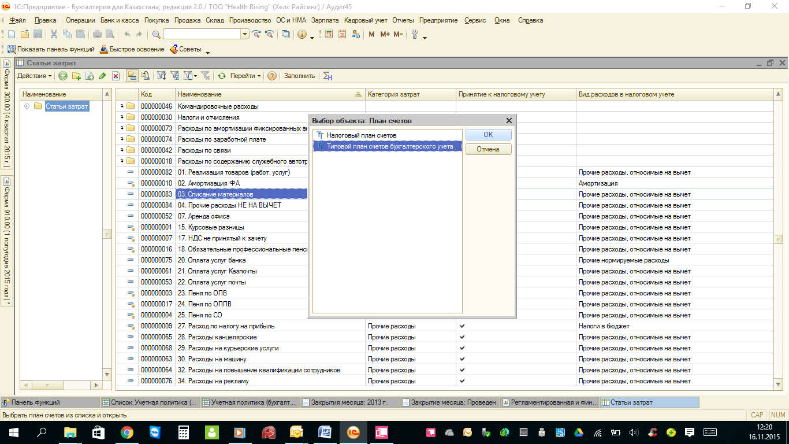This screenshot has height=444, width=789.
Task: Click the green plus Add item icon
Action: click(62, 76)
